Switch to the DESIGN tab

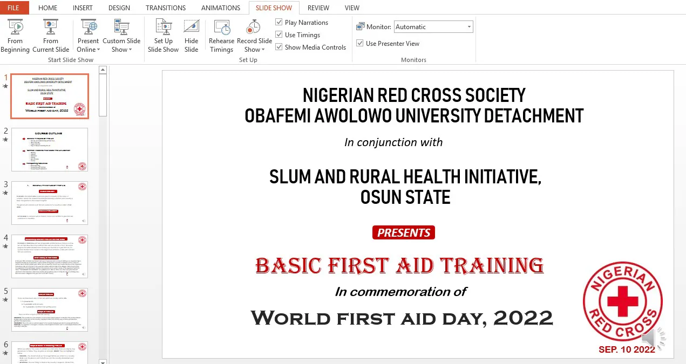point(119,8)
